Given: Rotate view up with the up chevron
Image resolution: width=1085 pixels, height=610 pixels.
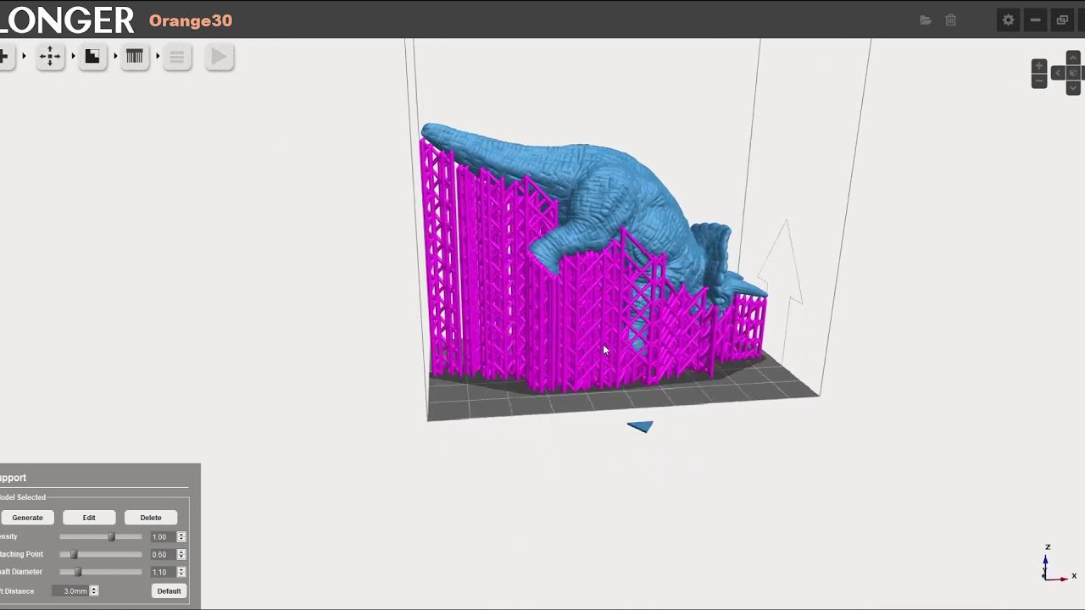Looking at the screenshot, I should (1072, 58).
